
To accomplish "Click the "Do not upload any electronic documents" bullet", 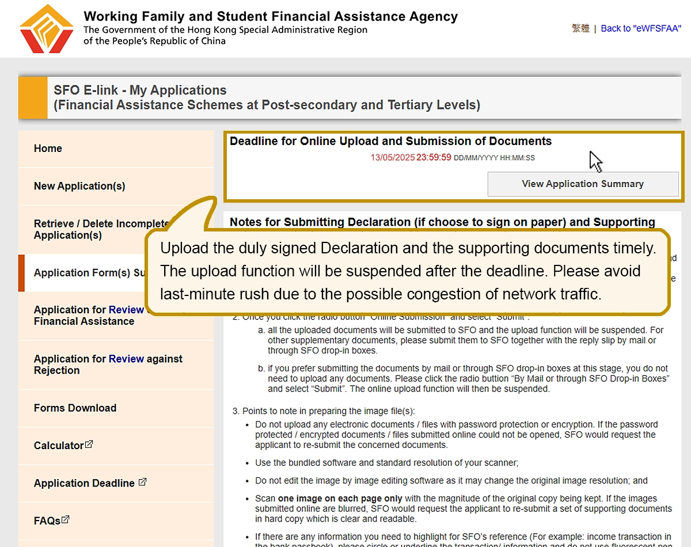I will pos(456,435).
